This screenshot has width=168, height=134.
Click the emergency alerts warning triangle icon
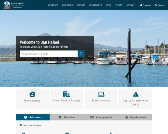coord(136,94)
